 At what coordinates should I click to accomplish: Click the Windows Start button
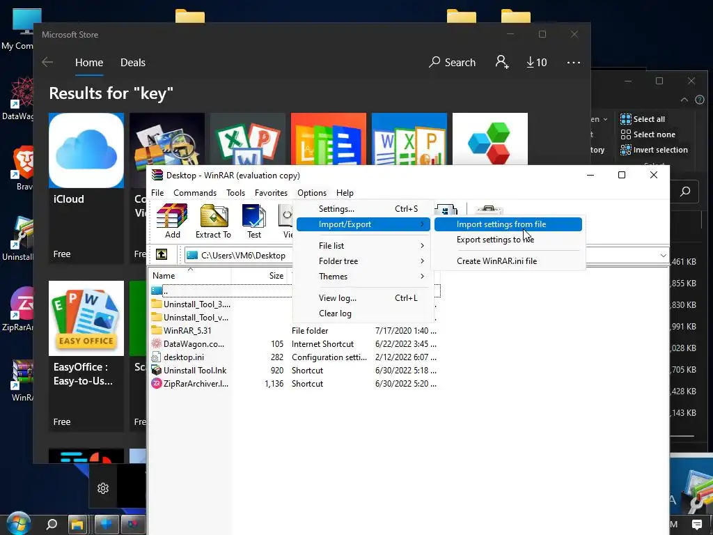(17, 525)
